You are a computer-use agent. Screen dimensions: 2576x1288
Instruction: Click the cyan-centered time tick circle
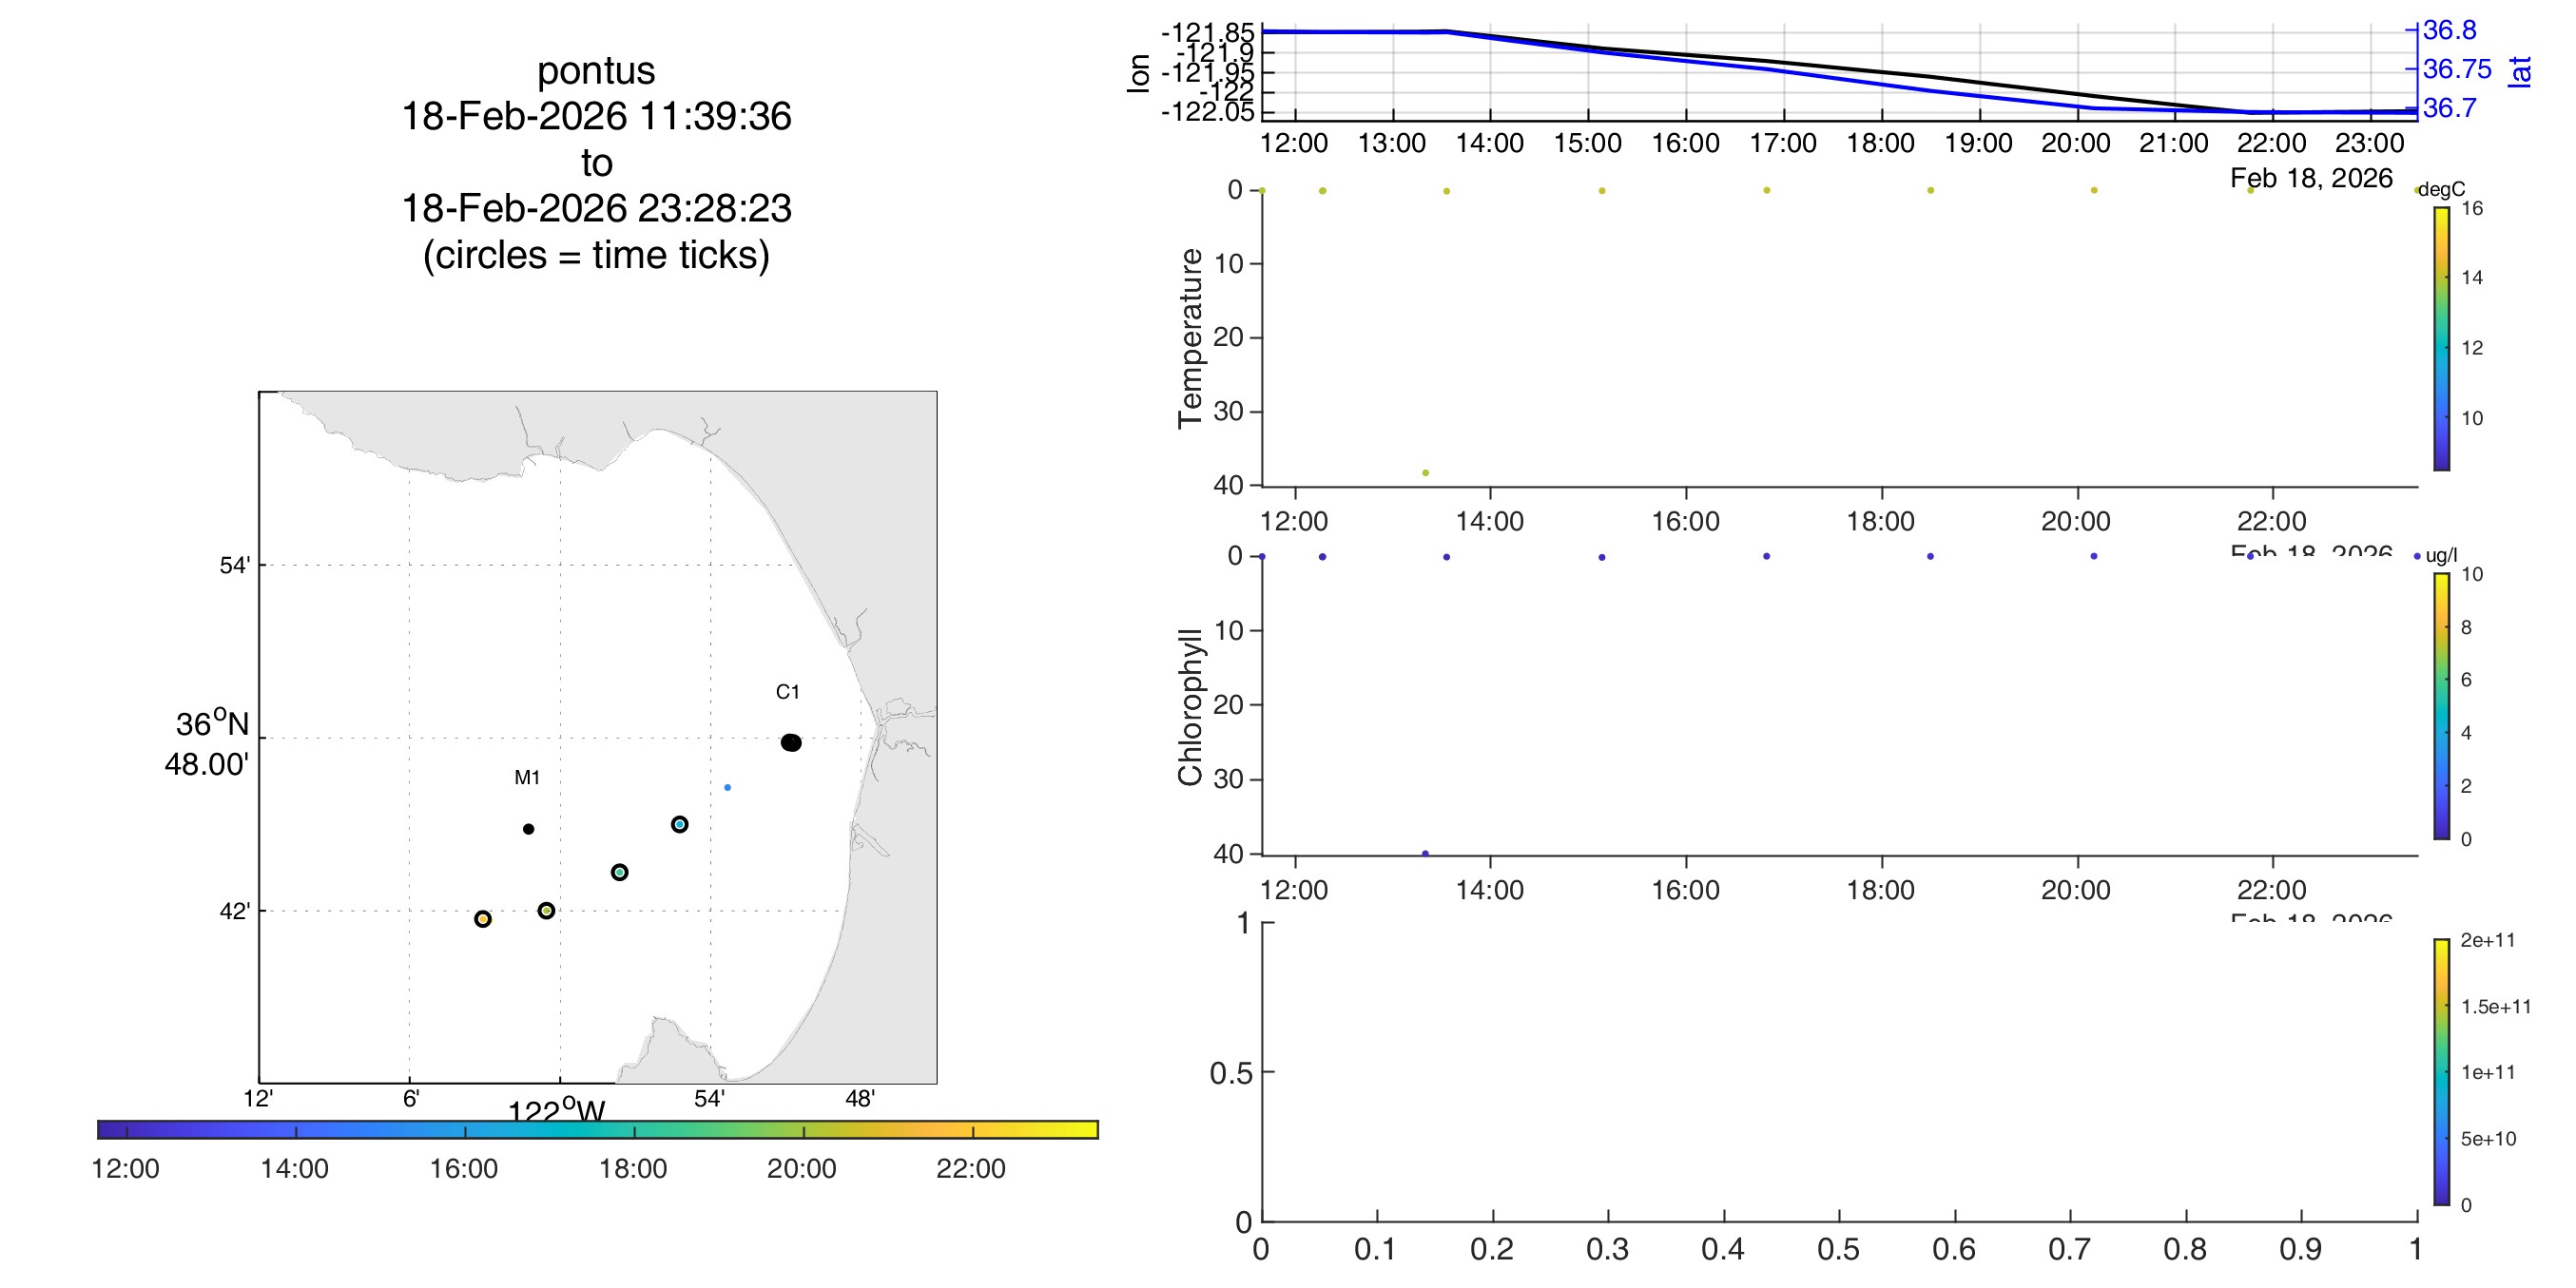pyautogui.click(x=679, y=824)
